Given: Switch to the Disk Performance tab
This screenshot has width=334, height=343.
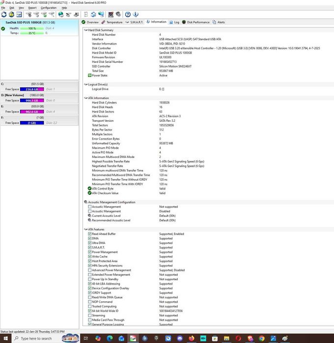Looking at the screenshot, I should tap(195, 22).
